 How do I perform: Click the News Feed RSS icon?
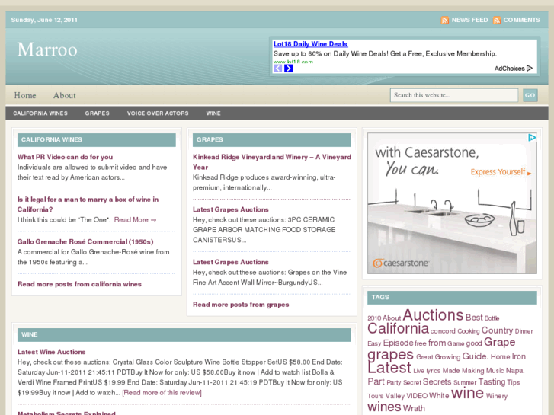[x=445, y=20]
